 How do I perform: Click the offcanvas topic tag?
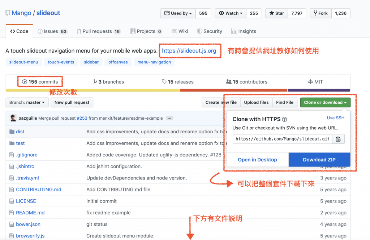point(118,62)
